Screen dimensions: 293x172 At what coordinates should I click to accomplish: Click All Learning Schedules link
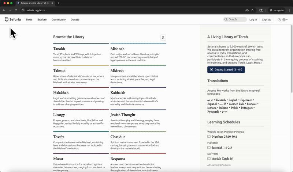pos(219,165)
